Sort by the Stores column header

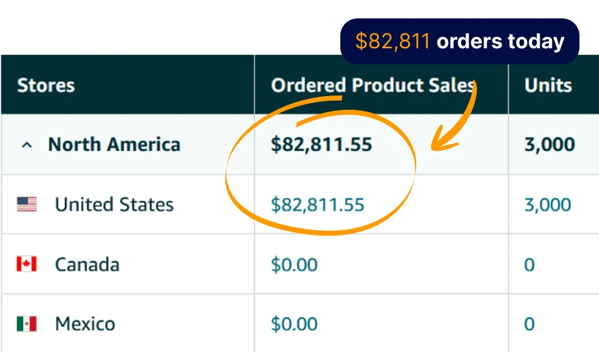tap(46, 85)
